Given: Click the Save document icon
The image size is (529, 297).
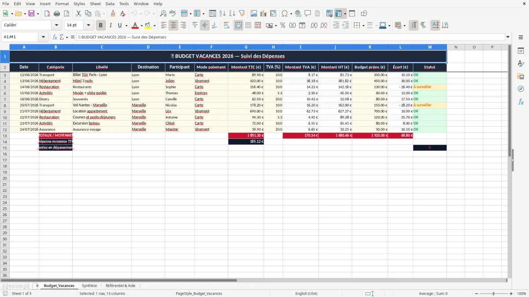Looking at the screenshot, I should pos(31,14).
